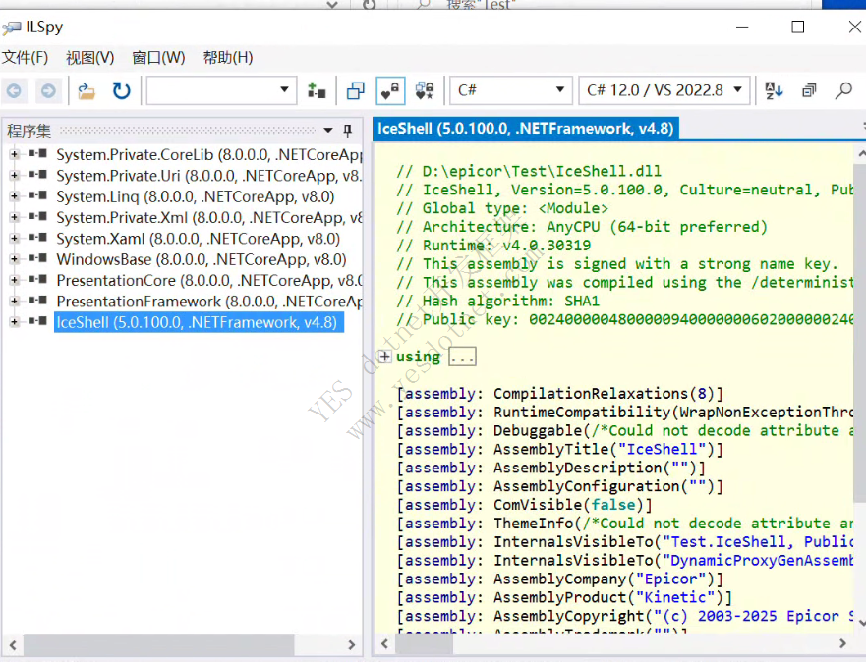Open the C# language dropdown
The height and width of the screenshot is (662, 866).
510,90
